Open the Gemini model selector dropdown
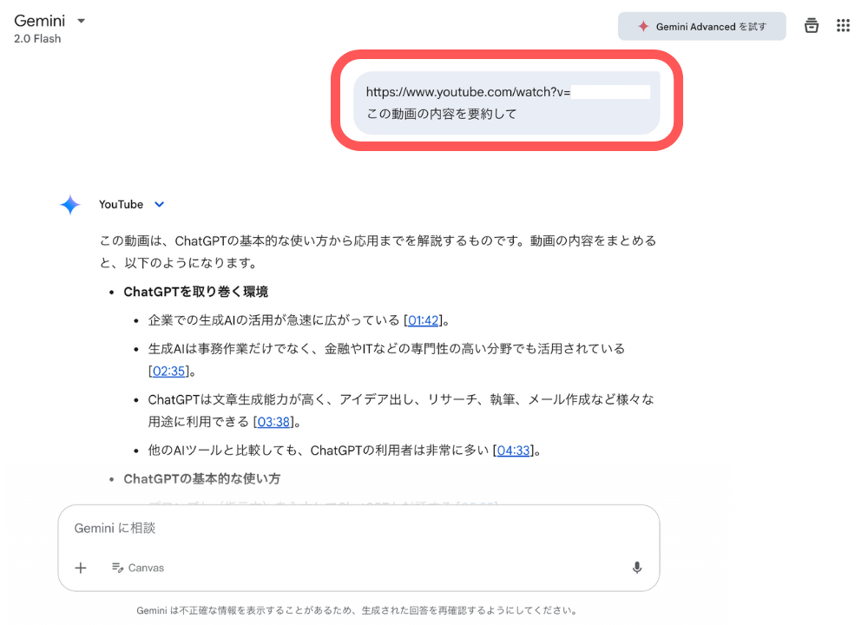Image resolution: width=868 pixels, height=625 pixels. click(x=81, y=21)
